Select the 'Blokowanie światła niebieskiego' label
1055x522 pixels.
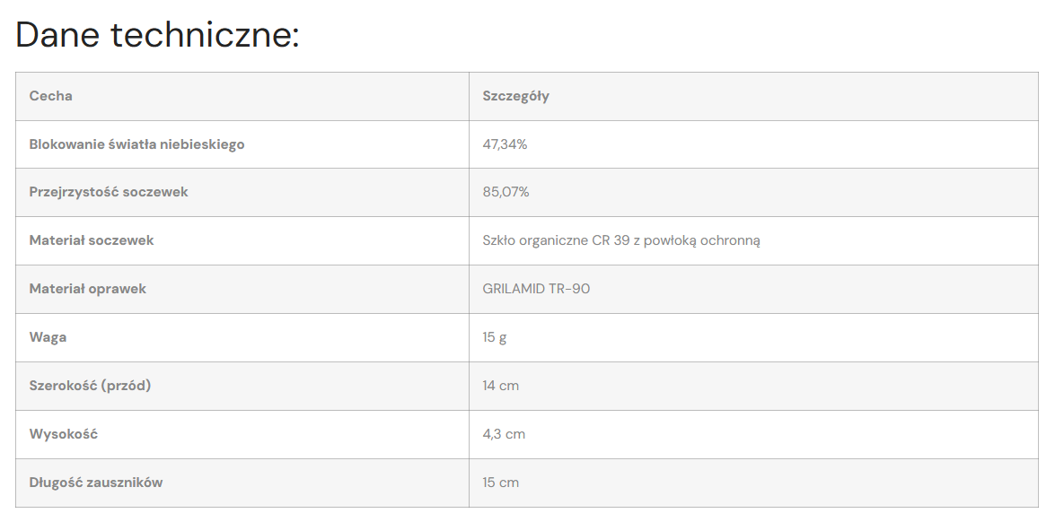click(x=136, y=144)
